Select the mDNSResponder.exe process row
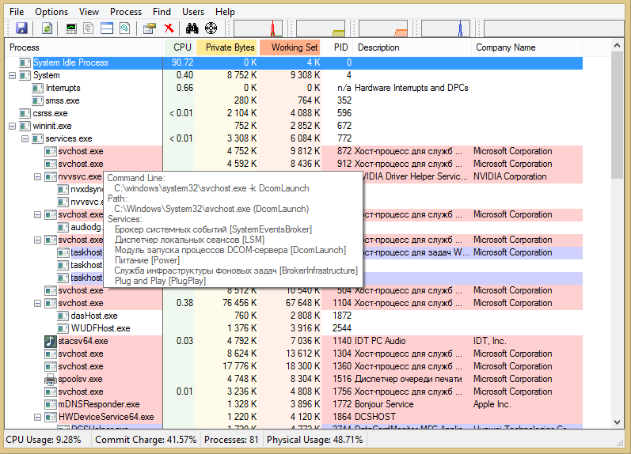 pos(98,404)
